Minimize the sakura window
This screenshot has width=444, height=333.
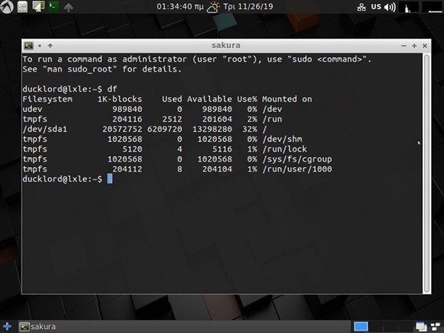tap(404, 46)
